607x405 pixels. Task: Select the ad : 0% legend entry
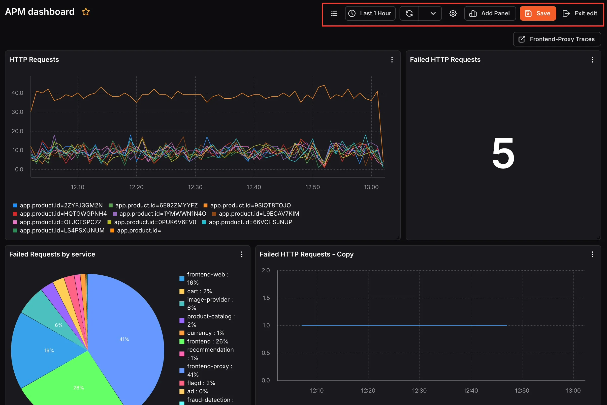coord(194,391)
